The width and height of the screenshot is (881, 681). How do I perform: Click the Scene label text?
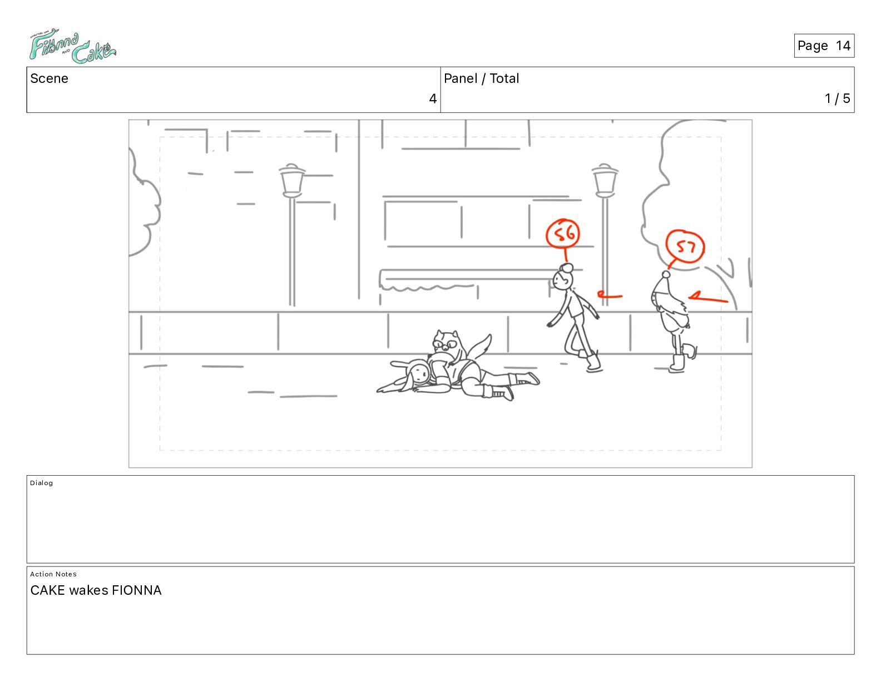[x=50, y=78]
